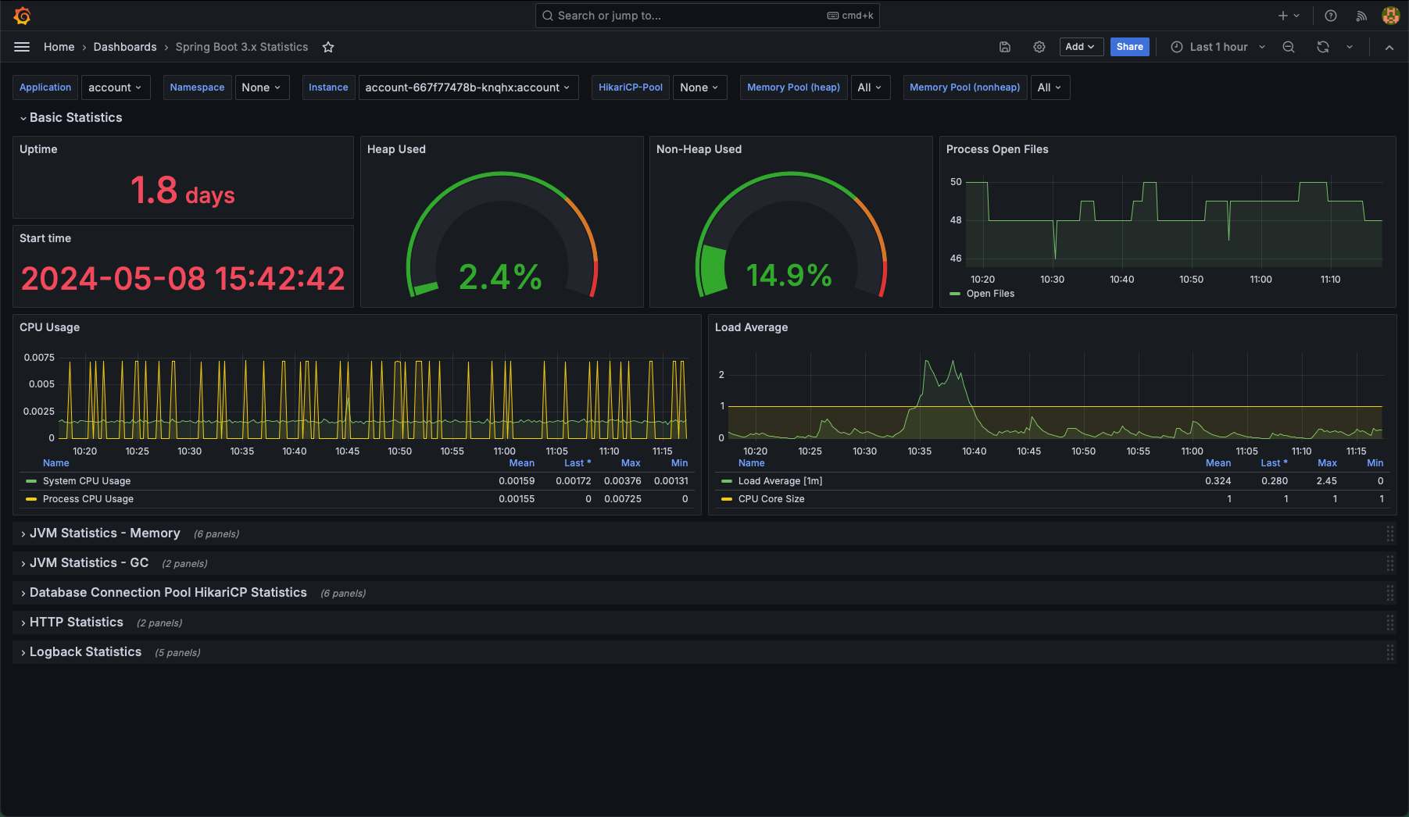Image resolution: width=1409 pixels, height=817 pixels.
Task: Open the Non-Heap Used panel title menu
Action: coord(699,149)
